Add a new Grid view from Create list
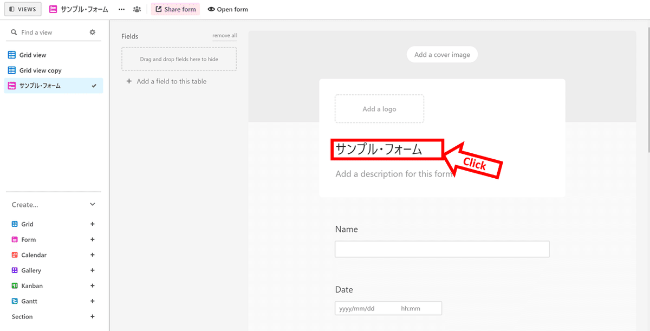The image size is (650, 331). coord(92,224)
